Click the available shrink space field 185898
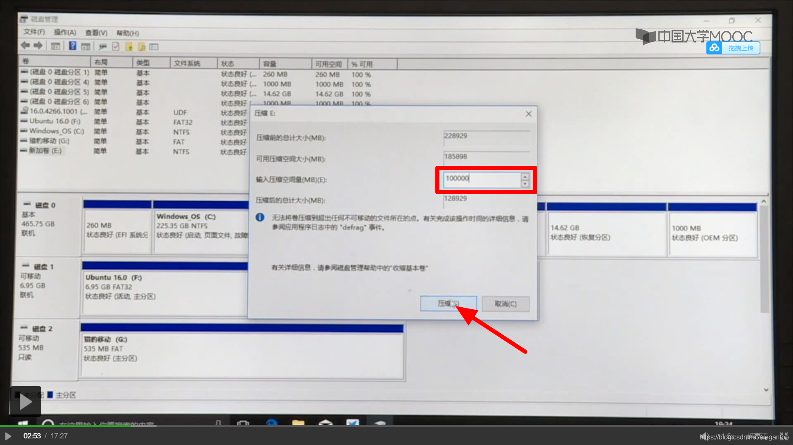Image resolution: width=793 pixels, height=445 pixels. point(487,158)
